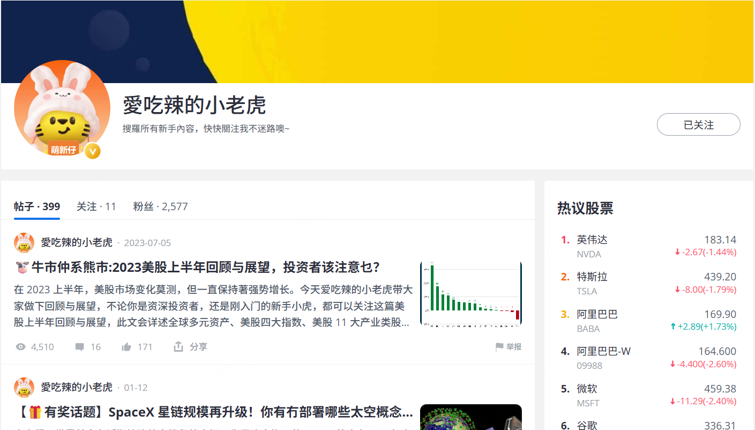The width and height of the screenshot is (755, 430).
Task: Like the post via thumbs-up icon
Action: (x=126, y=347)
